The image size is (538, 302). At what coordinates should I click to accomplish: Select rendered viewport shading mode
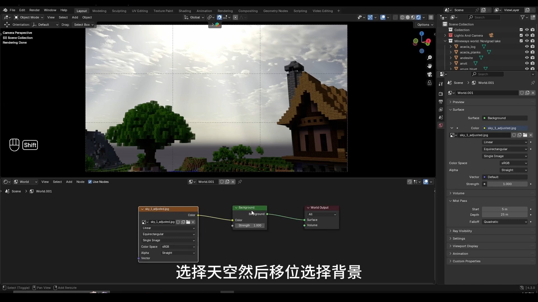tap(418, 17)
